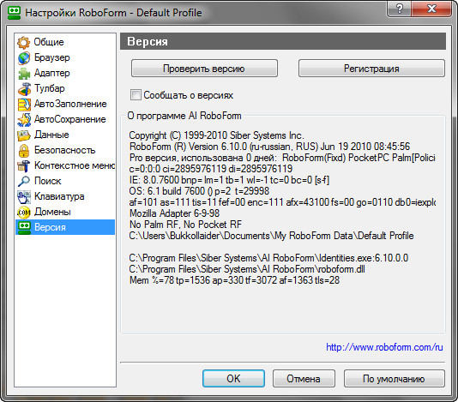Click the Безопасность padlock icon
Screen dimensions: 458x402
click(x=24, y=151)
